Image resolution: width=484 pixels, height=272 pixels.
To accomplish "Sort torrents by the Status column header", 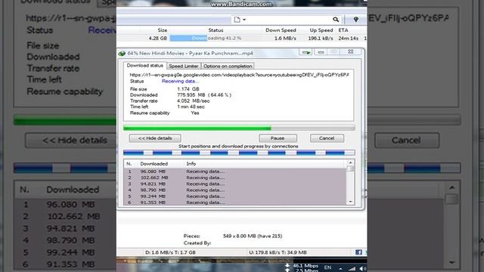I will 216,30.
